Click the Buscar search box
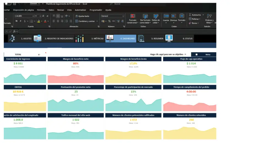 (132, 4)
